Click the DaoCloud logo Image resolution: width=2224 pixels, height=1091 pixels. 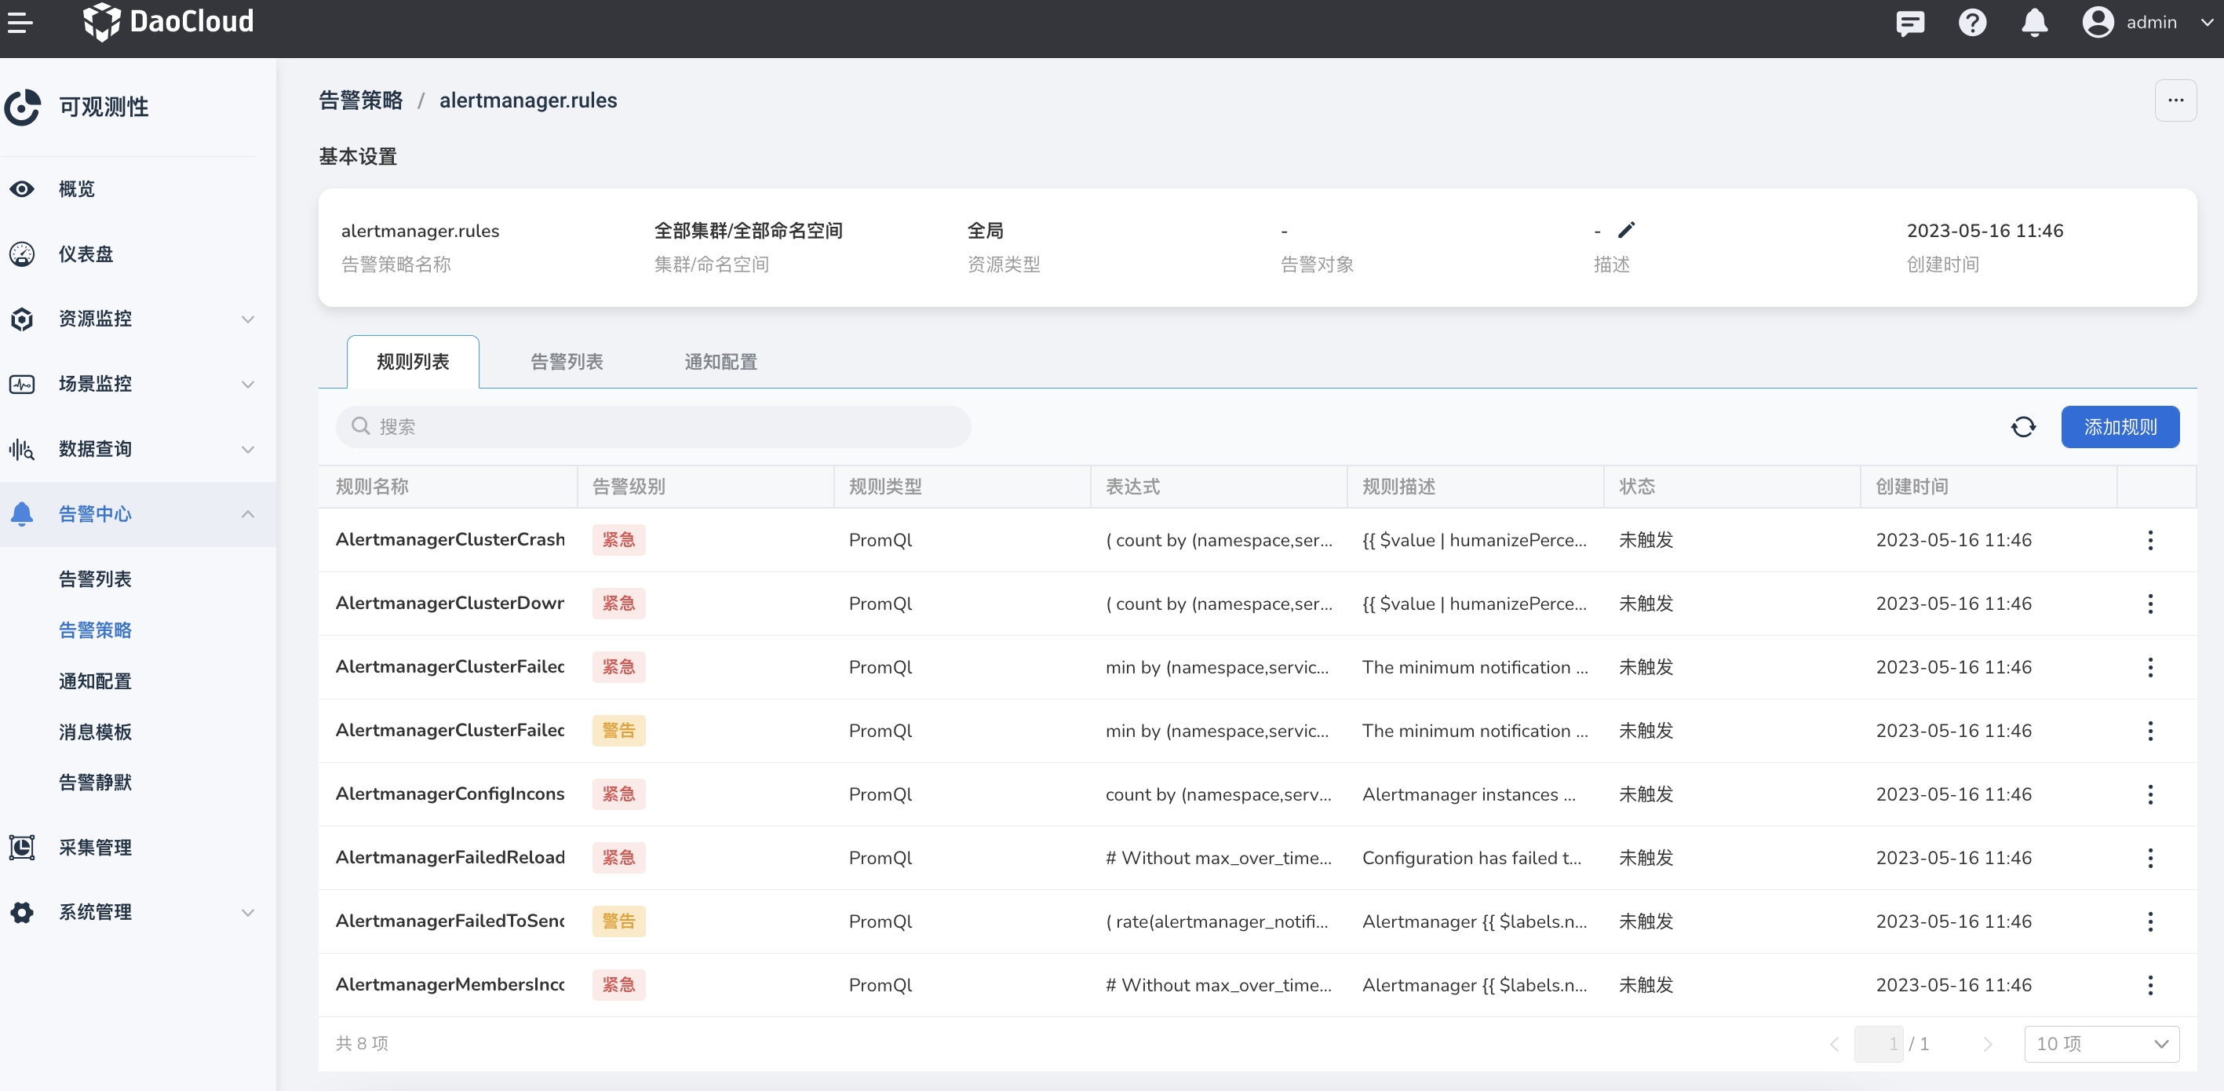tap(169, 22)
